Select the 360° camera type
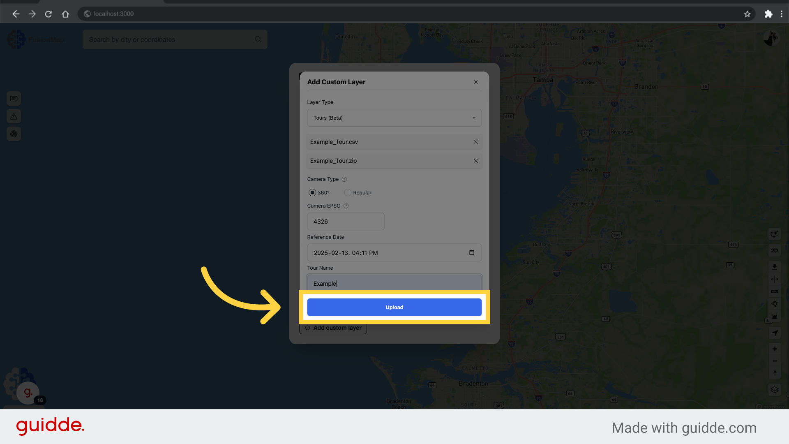 pos(312,192)
